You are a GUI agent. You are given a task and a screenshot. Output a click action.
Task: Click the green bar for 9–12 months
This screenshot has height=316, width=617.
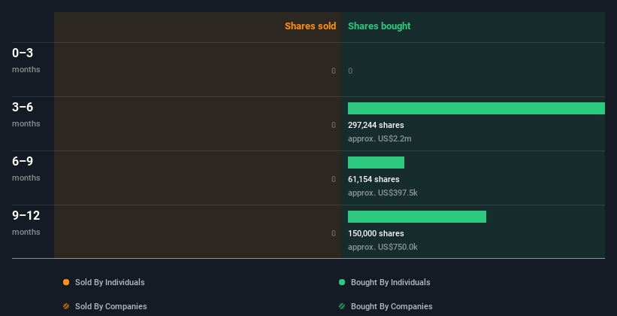tap(416, 217)
